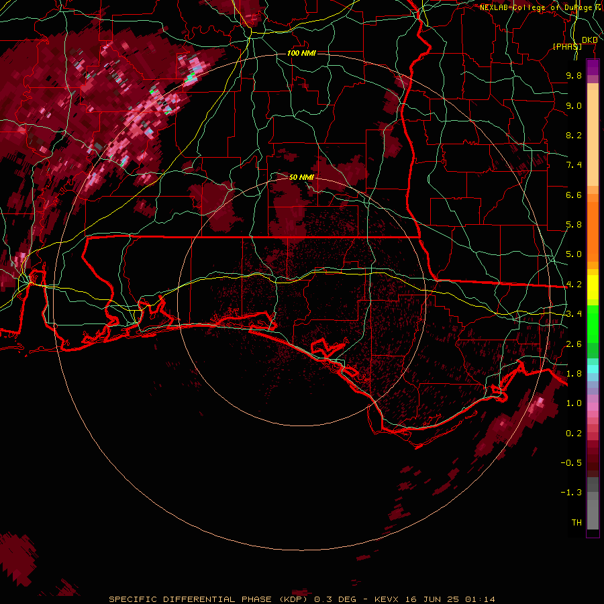Click the KDP product caption at the bottom
This screenshot has height=604, width=604.
[301, 599]
